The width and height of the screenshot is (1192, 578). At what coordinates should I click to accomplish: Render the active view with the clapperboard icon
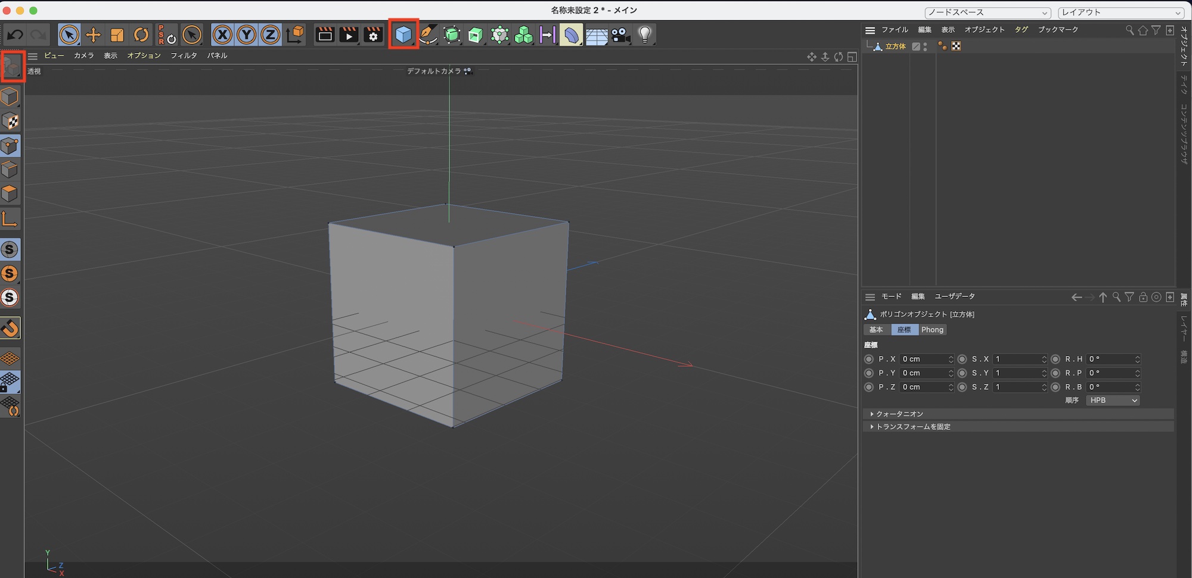tap(325, 35)
